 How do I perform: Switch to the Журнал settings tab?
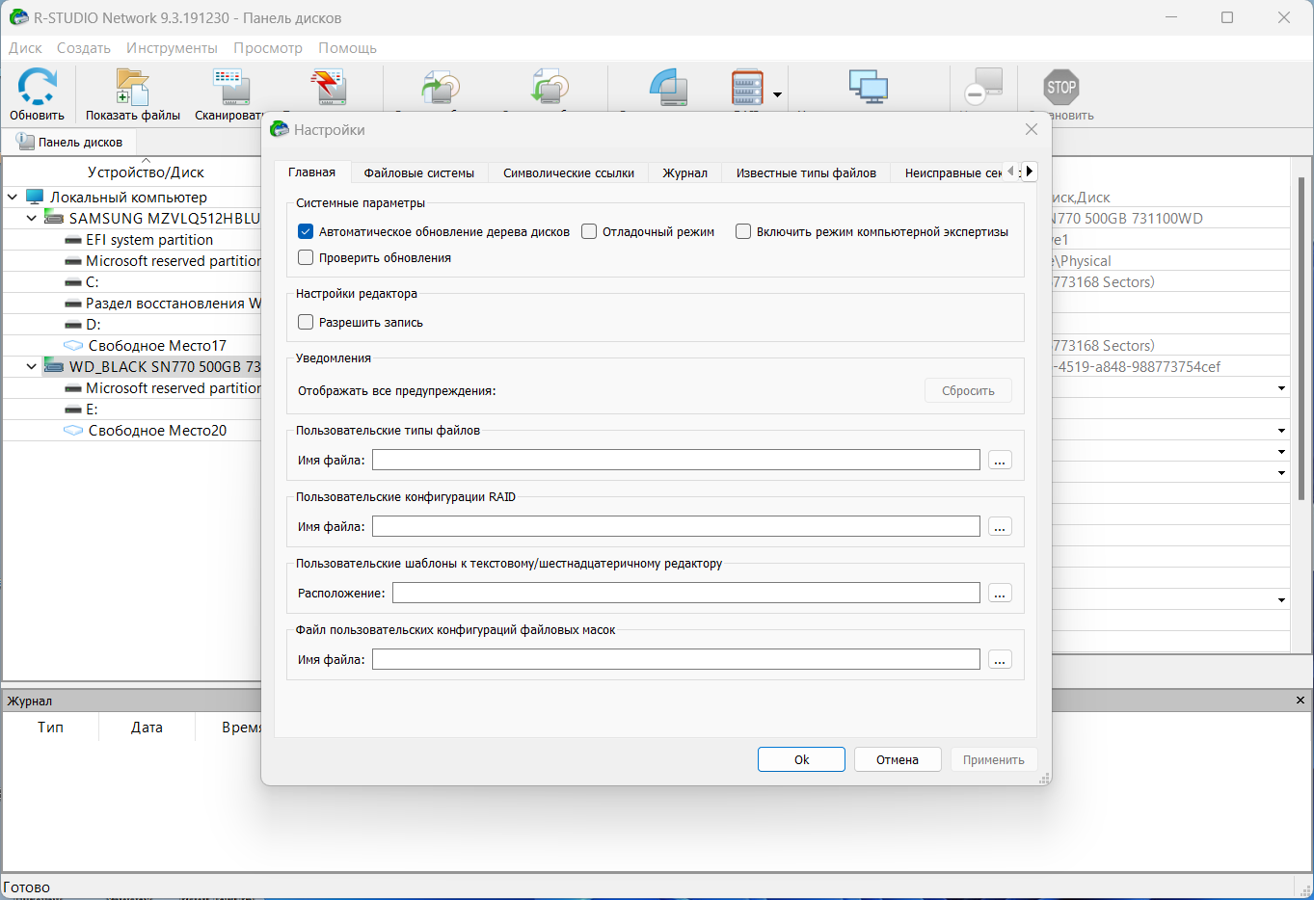pyautogui.click(x=685, y=173)
